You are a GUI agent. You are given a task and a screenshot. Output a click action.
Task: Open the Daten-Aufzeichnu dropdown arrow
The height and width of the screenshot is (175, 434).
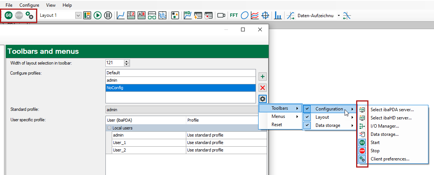tap(339, 16)
